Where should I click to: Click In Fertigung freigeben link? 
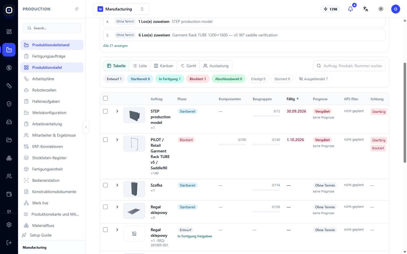click(195, 236)
